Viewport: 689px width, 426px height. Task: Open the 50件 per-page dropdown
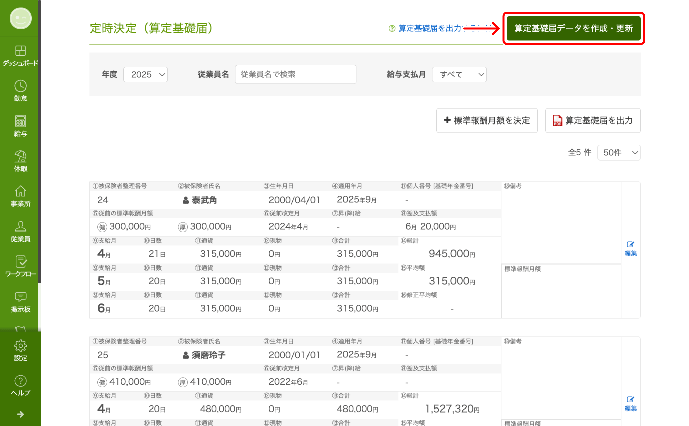pyautogui.click(x=619, y=153)
